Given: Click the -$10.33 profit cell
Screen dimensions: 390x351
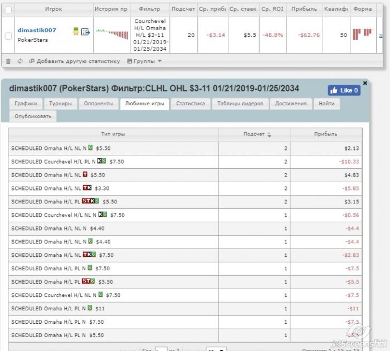Looking at the screenshot, I should click(326, 162).
